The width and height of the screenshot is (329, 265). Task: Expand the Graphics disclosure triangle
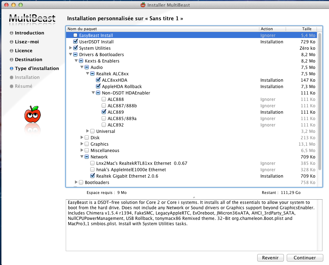tap(82, 144)
